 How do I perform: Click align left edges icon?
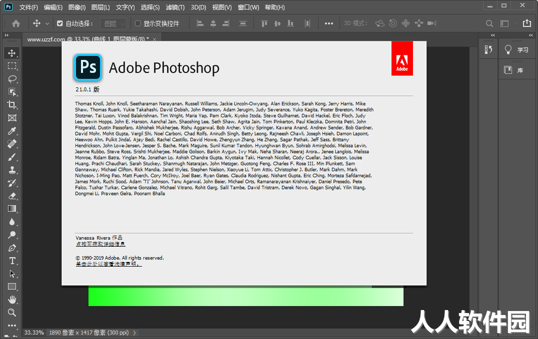click(200, 23)
